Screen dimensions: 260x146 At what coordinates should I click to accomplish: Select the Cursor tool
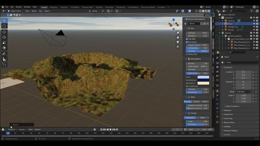4,26
